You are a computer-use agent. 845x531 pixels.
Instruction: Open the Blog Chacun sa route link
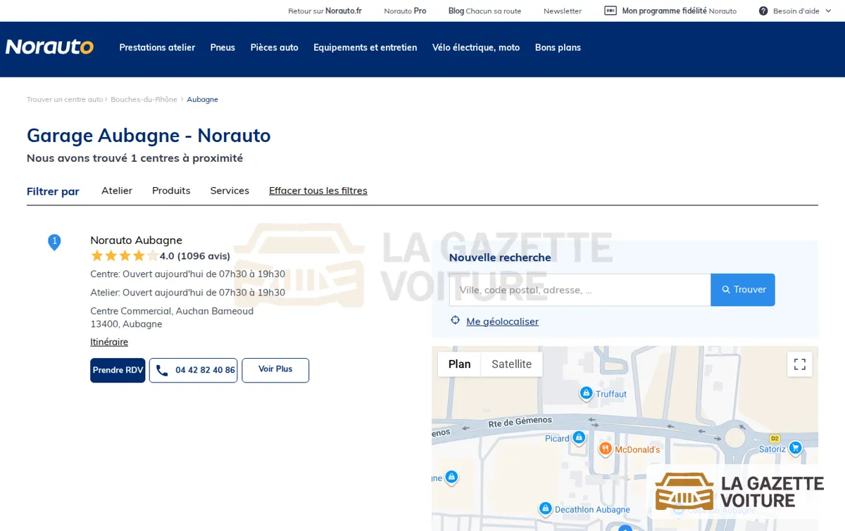point(484,11)
